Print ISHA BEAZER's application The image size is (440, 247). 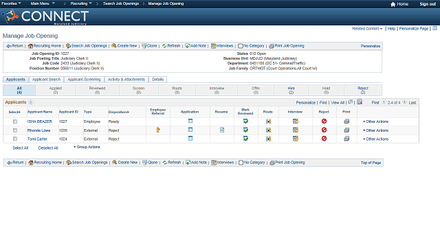346,121
